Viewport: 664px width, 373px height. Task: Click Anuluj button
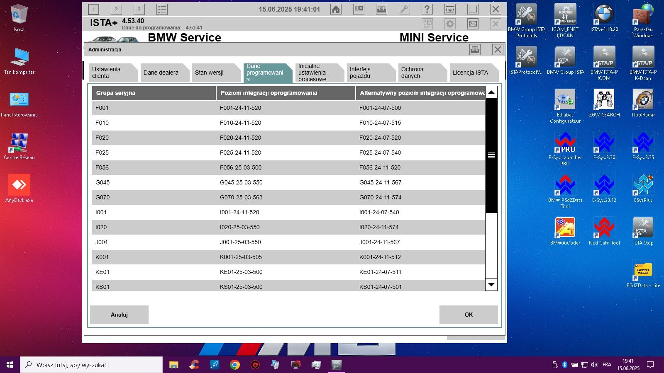[119, 315]
